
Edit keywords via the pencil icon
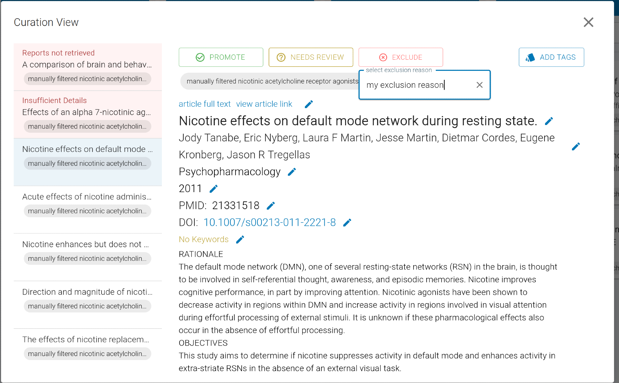(240, 239)
